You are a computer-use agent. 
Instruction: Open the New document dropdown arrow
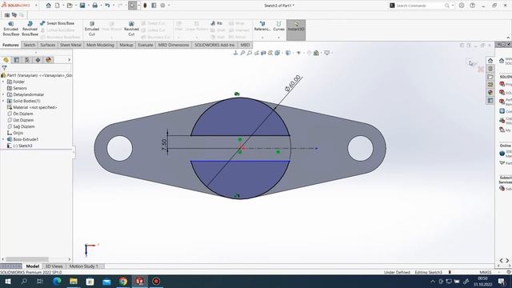(x=63, y=6)
